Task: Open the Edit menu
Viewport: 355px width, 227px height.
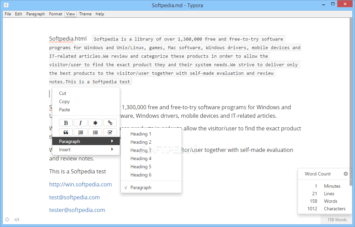Action: click(x=18, y=14)
